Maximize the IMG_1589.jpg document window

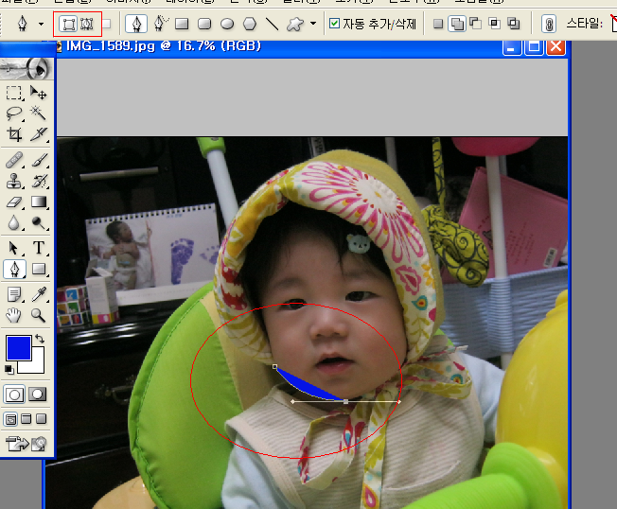[x=534, y=46]
